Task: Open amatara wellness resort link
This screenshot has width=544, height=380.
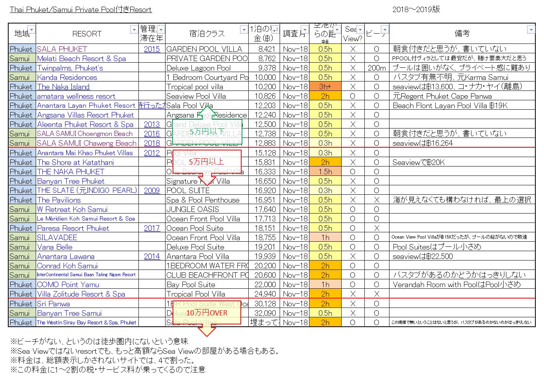Action: click(76, 96)
